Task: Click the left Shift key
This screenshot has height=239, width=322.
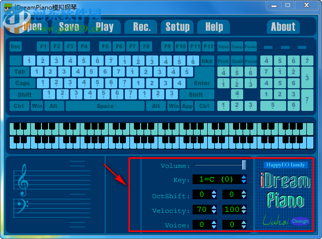Action: coord(25,95)
